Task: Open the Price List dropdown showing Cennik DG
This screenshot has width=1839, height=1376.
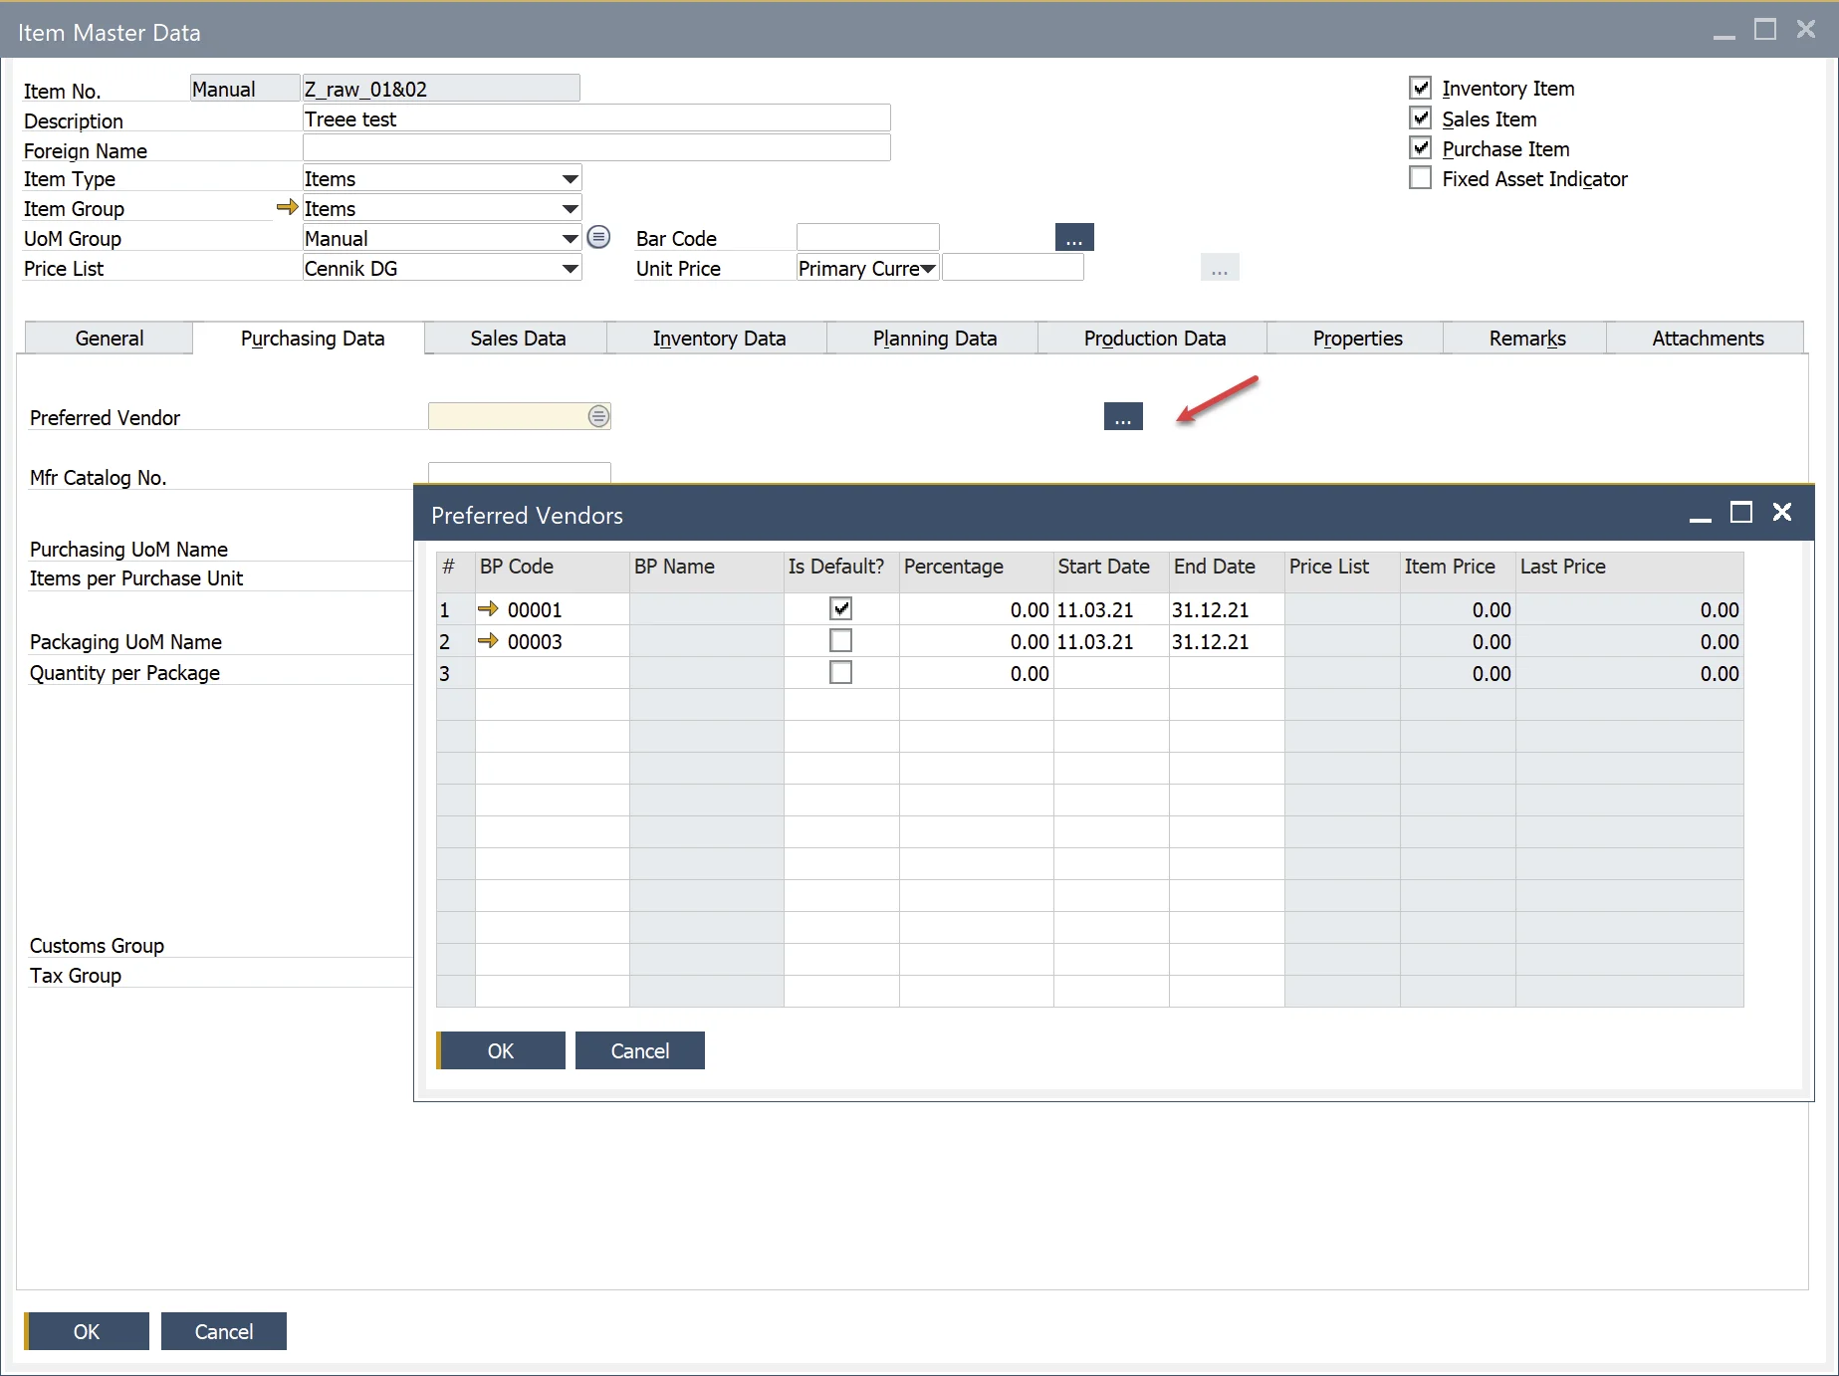Action: point(570,269)
